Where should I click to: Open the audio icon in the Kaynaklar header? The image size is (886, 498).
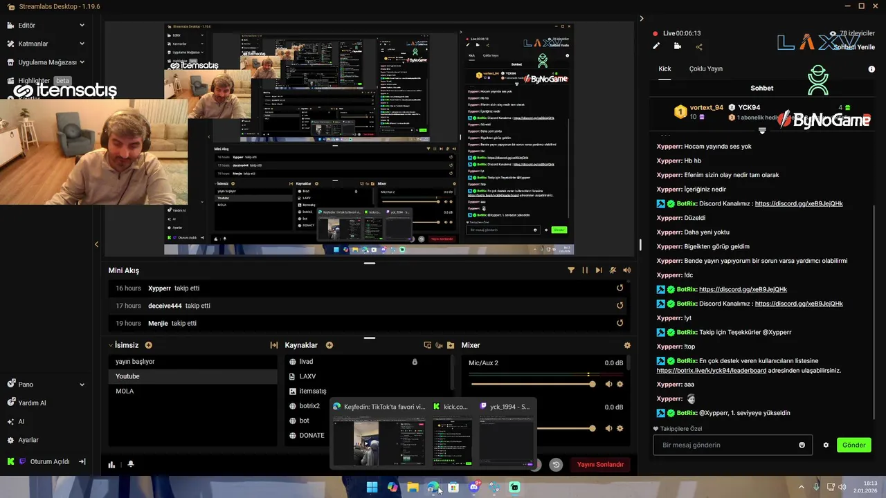point(439,345)
